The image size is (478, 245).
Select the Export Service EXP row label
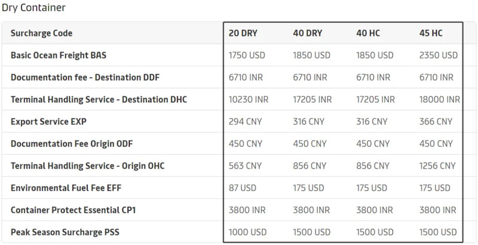coord(48,121)
